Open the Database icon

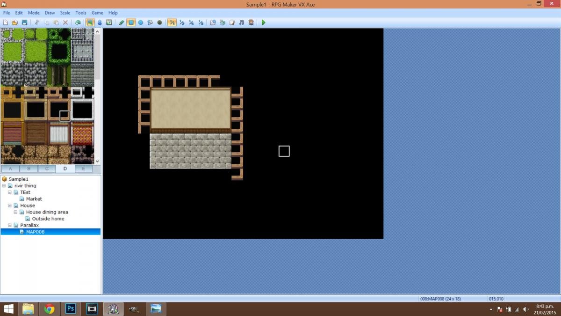point(213,22)
